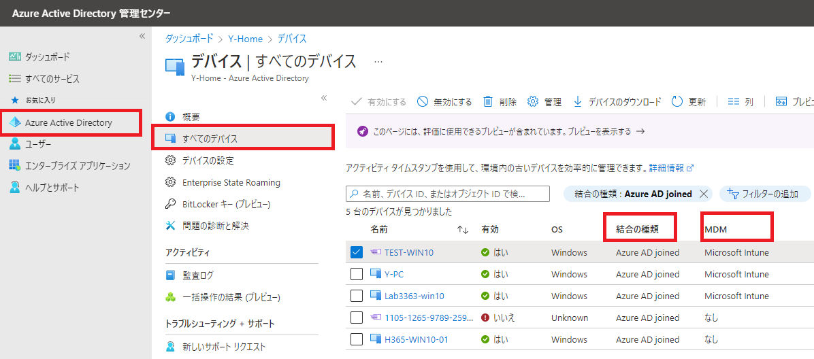Click デバイスのダウンロード toolbar button
This screenshot has height=359, width=814.
[x=617, y=102]
